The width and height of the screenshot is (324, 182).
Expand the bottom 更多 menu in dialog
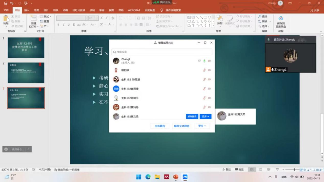tap(202, 126)
